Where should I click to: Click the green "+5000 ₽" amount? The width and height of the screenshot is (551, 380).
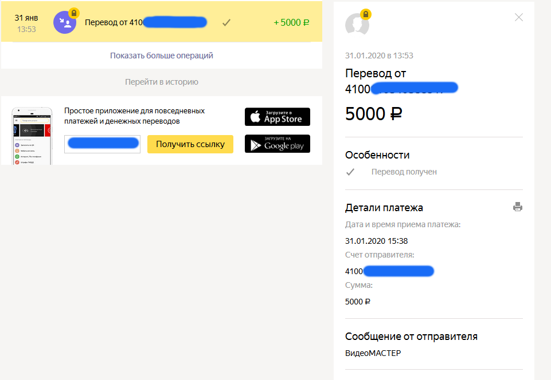pyautogui.click(x=291, y=23)
